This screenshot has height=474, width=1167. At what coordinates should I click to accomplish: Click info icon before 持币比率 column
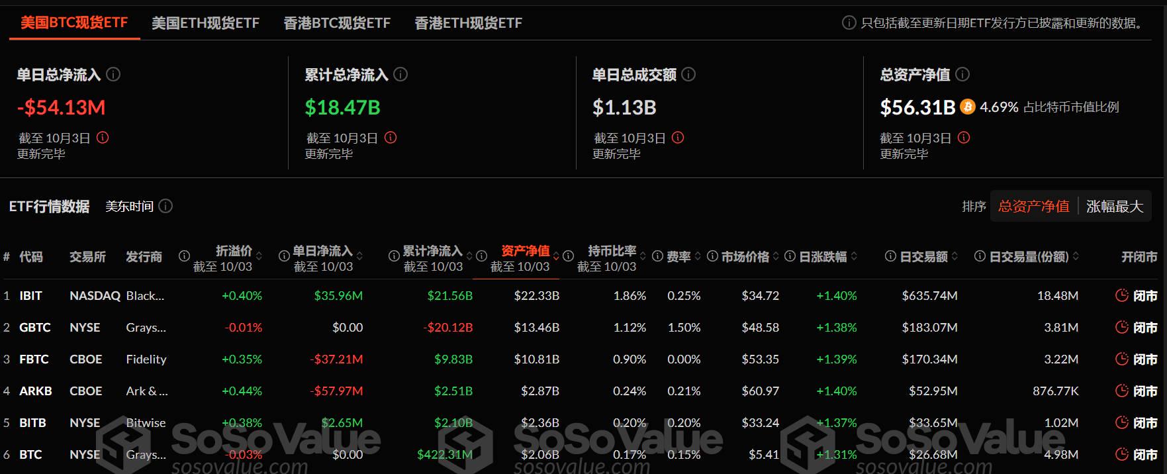coord(568,256)
